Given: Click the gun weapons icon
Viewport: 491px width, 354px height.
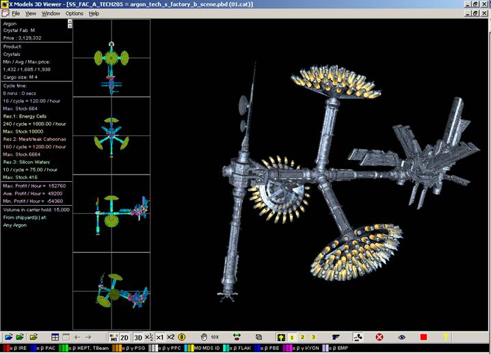Looking at the screenshot, I should pyautogui.click(x=336, y=337).
